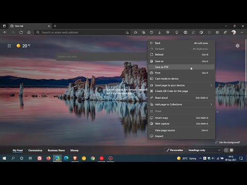Open the Downloads arrow icon

point(160,32)
